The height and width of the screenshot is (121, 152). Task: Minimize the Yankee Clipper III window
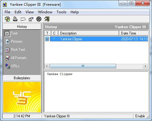point(123,3)
